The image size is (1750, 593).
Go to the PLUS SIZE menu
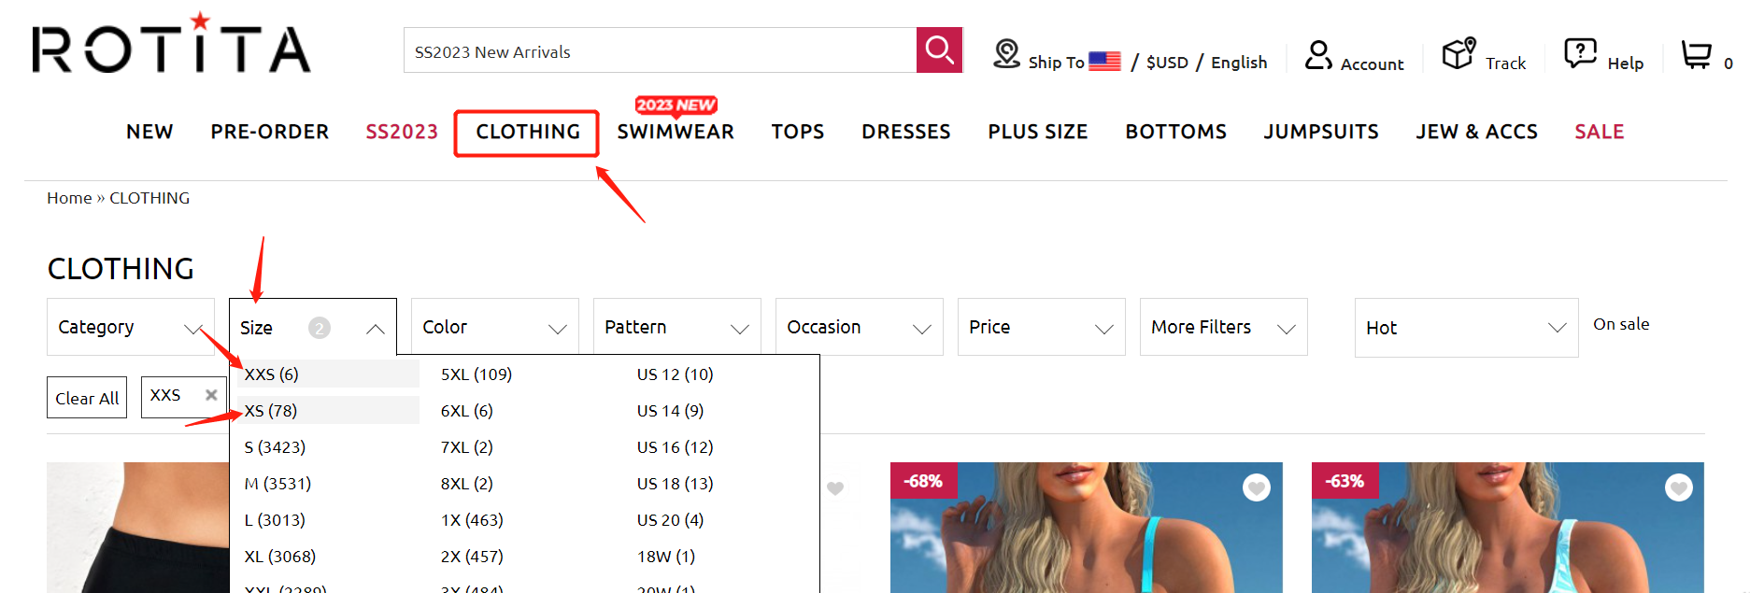pos(1037,132)
